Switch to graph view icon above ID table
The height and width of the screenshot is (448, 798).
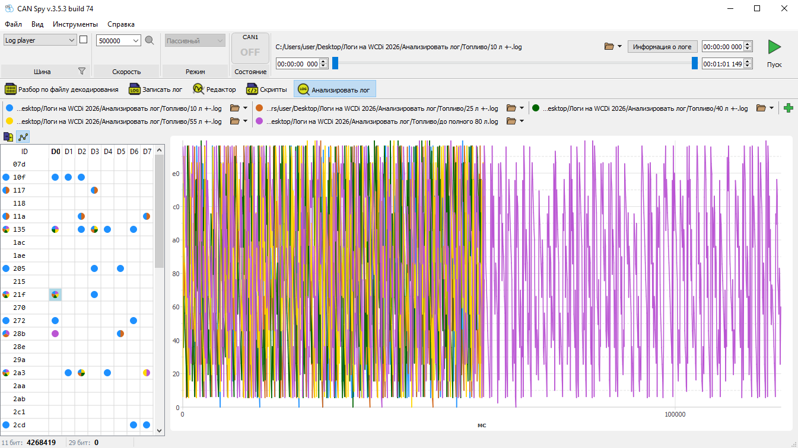pos(23,137)
